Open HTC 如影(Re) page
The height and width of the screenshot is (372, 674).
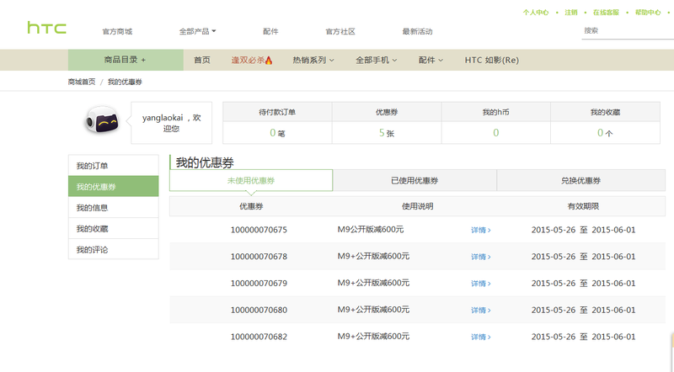(x=492, y=60)
